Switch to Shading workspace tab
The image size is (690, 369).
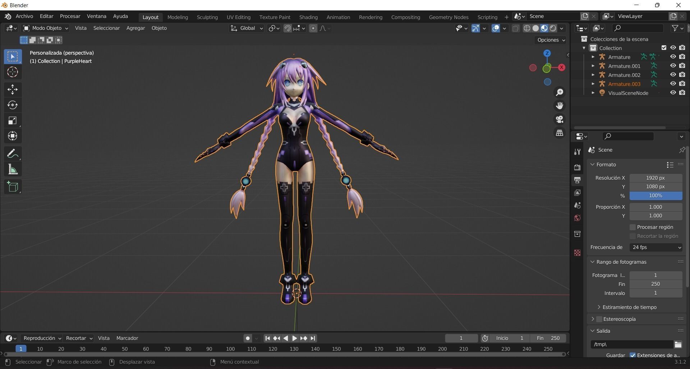coord(308,17)
